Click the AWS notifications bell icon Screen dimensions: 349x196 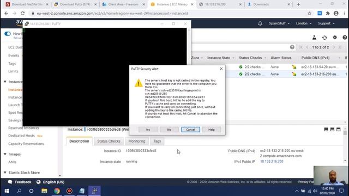pyautogui.click(x=260, y=23)
